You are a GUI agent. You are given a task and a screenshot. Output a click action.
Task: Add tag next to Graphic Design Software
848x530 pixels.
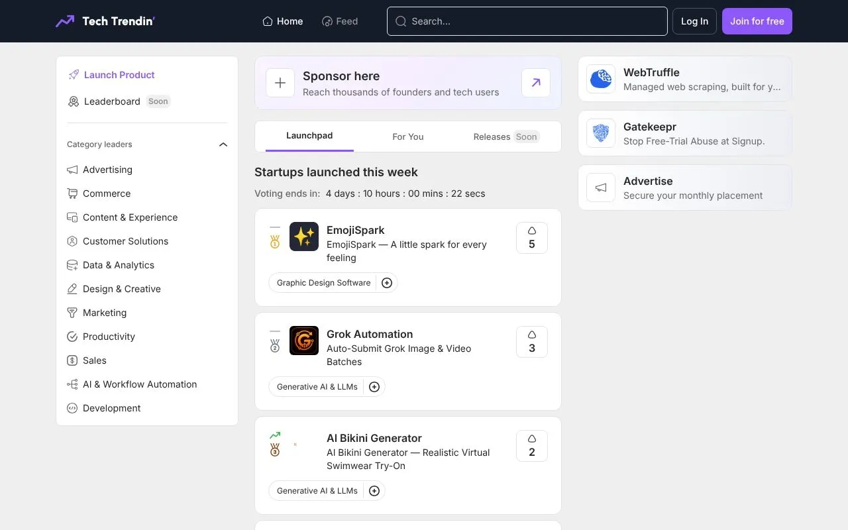pyautogui.click(x=387, y=283)
